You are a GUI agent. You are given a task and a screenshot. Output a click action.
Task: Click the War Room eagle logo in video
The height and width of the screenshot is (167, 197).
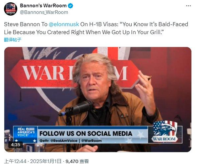(164, 131)
